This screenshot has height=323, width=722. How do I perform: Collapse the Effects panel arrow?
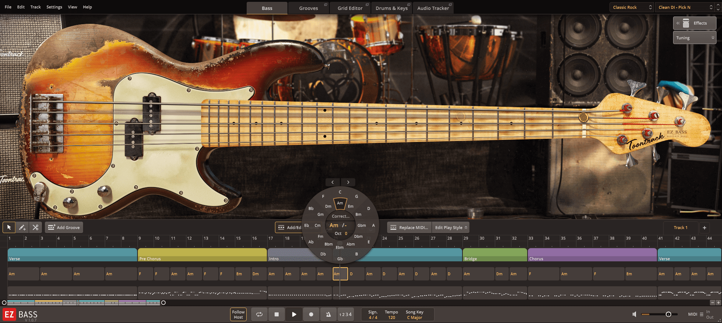tap(678, 23)
